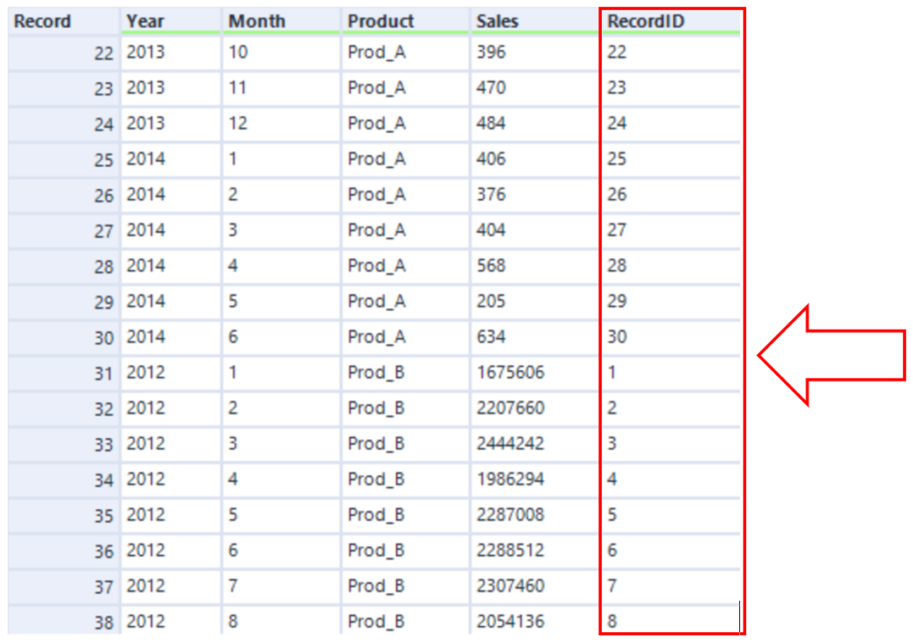Click Prod_A cell in row 22
This screenshot has width=913, height=643.
click(x=405, y=53)
